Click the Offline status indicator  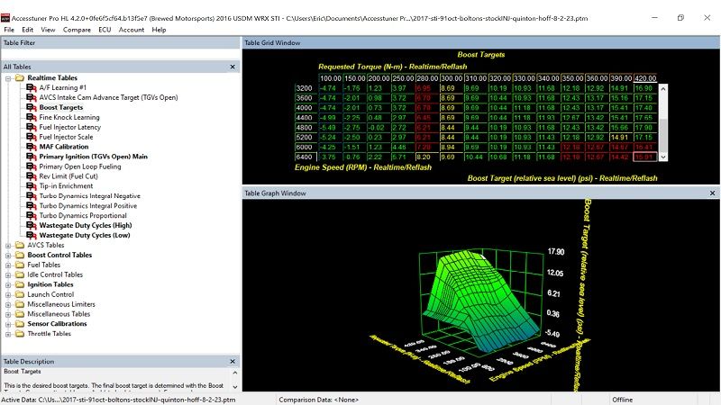point(622,400)
